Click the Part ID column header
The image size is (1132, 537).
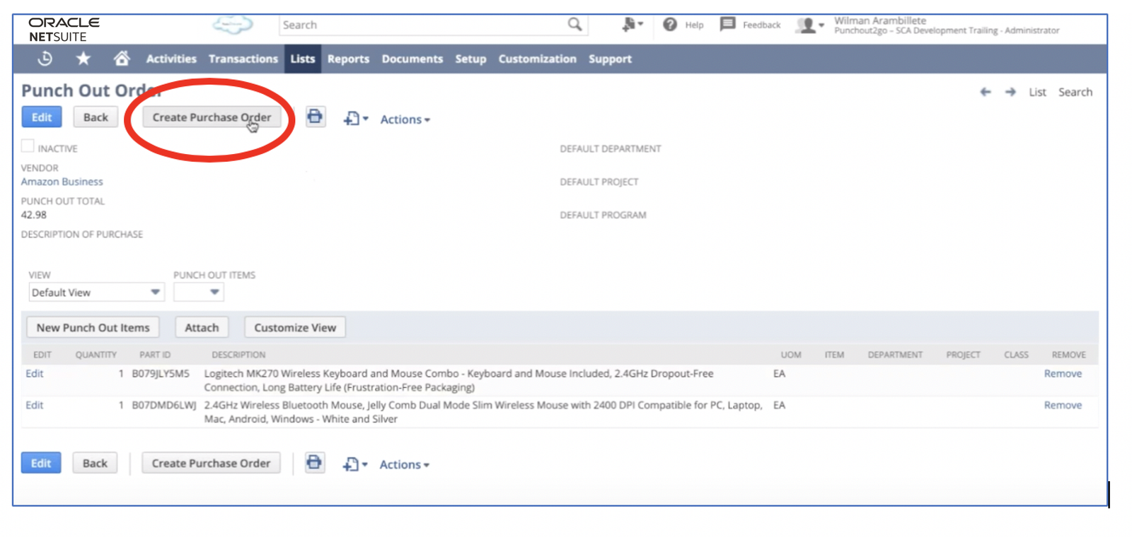click(155, 355)
